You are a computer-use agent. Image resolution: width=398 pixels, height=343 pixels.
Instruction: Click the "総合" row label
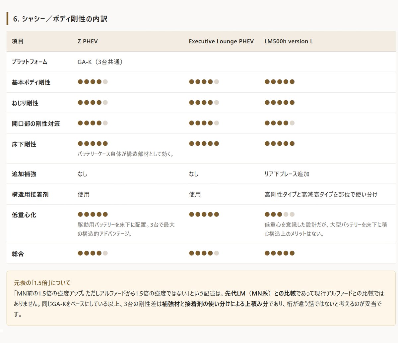[18, 254]
